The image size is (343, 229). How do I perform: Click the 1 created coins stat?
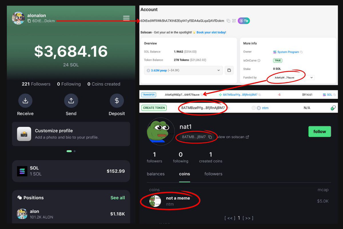[211, 158]
